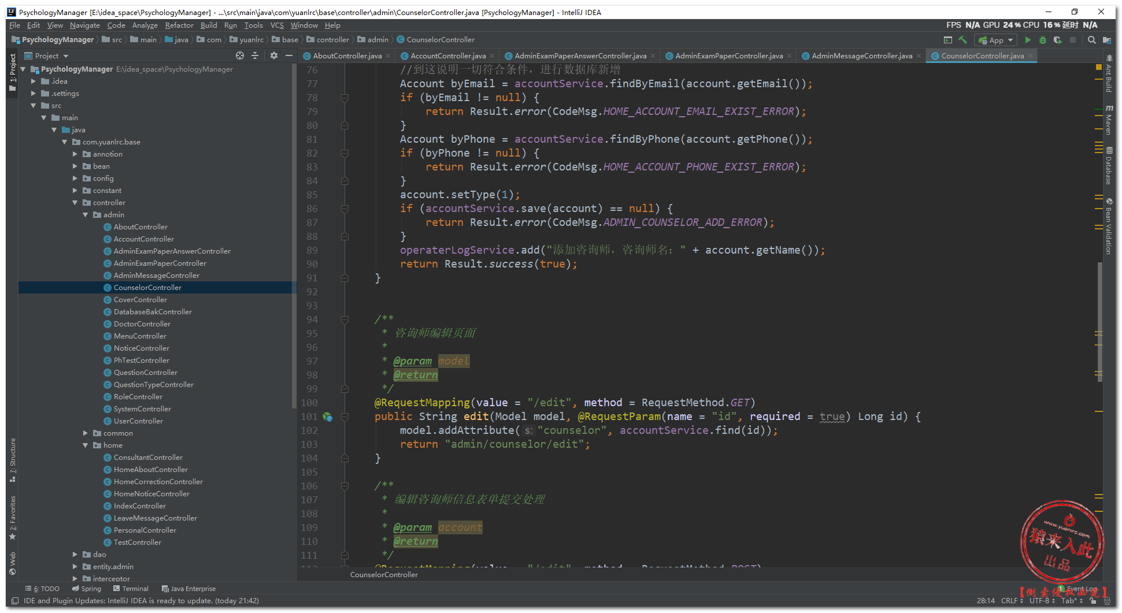1122x613 pixels.
Task: Open Project panel settings gear
Action: (x=274, y=55)
